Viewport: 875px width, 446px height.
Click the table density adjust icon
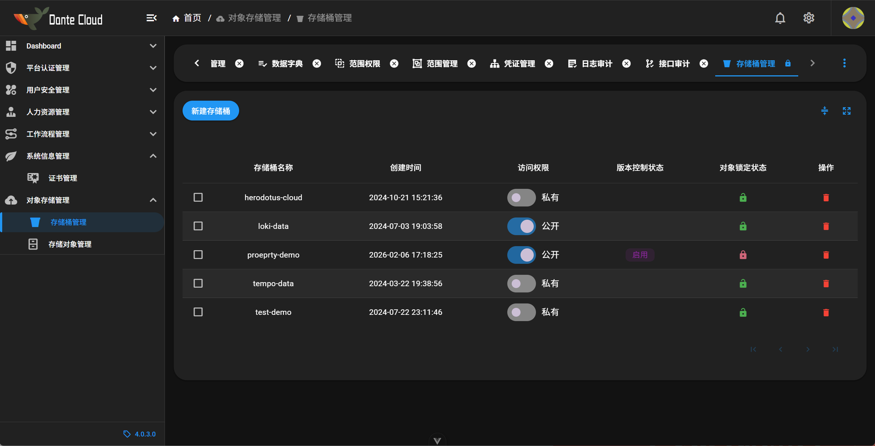tap(824, 111)
